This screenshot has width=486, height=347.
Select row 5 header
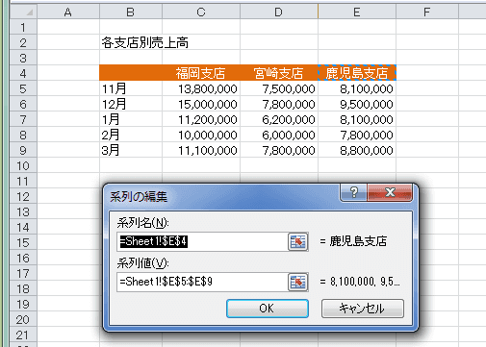(23, 88)
